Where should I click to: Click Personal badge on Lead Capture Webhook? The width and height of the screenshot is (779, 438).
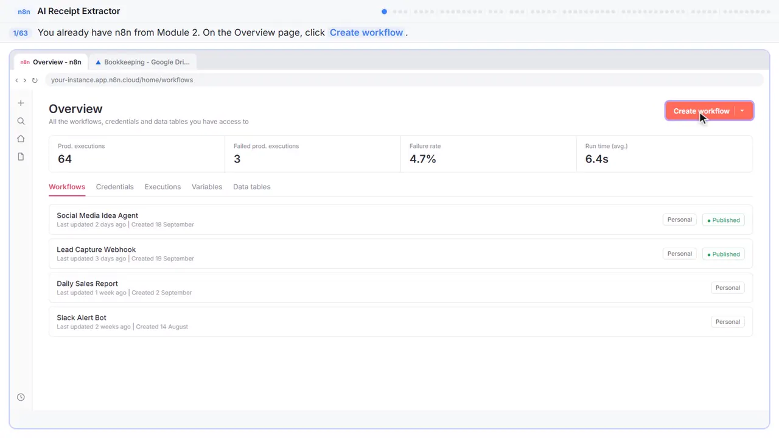[680, 254]
